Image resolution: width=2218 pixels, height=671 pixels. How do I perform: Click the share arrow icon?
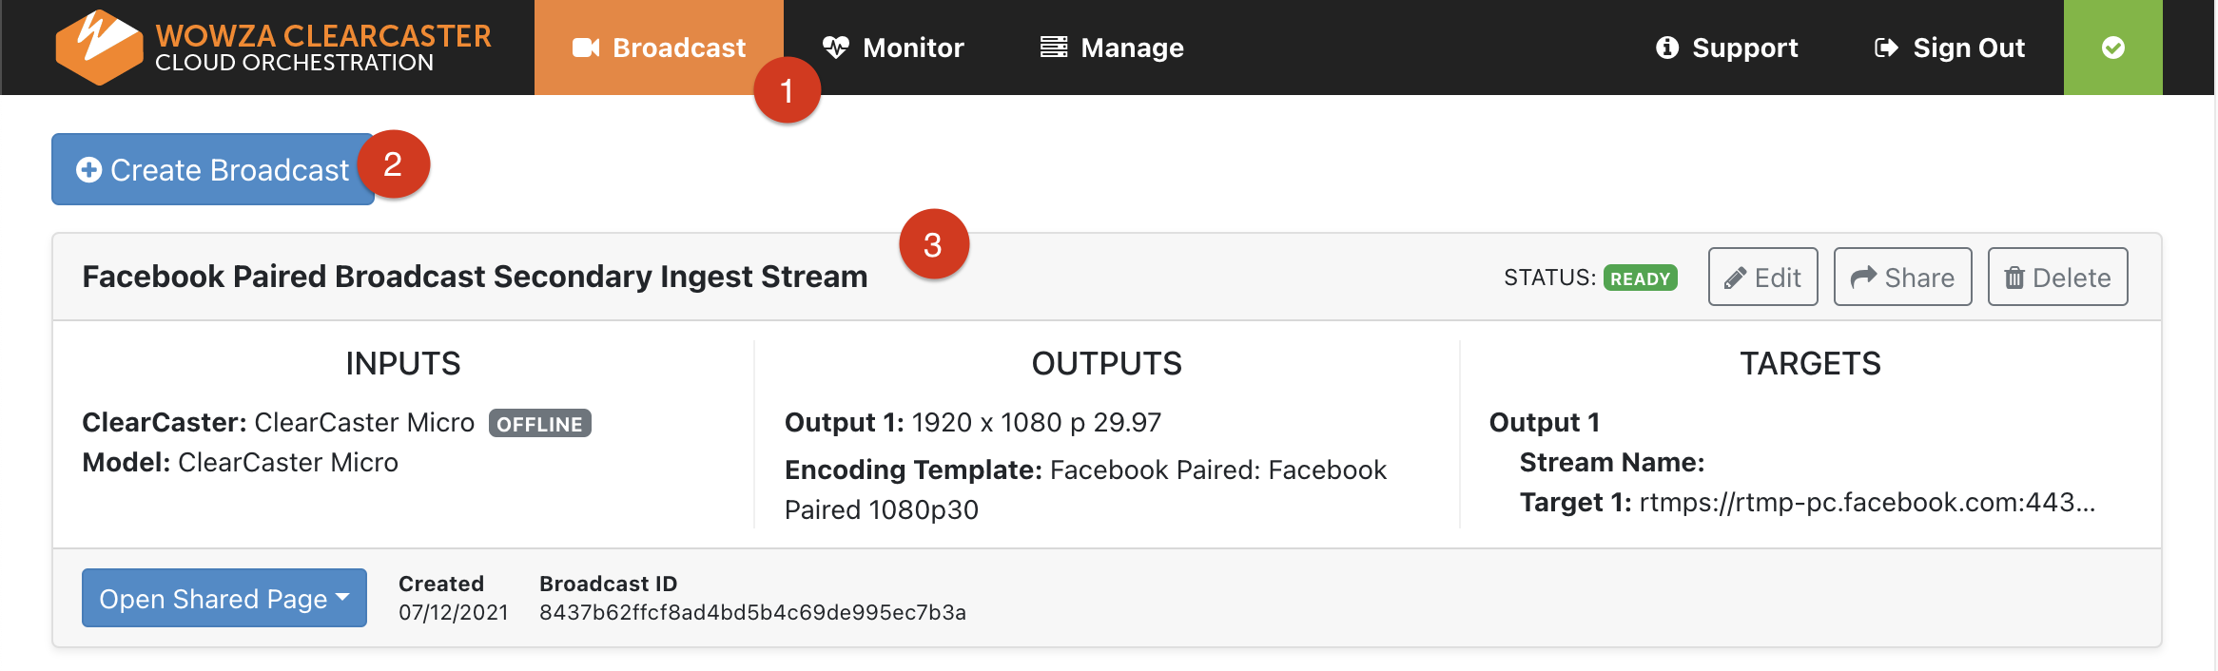1863,277
